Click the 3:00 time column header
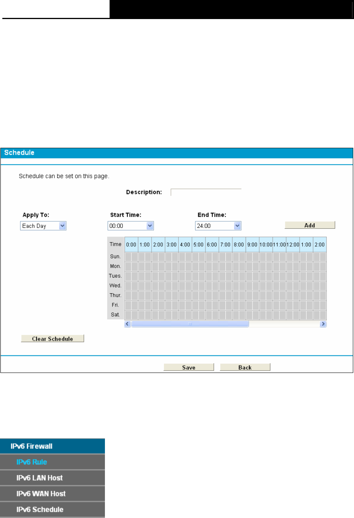This screenshot has height=518, width=354. click(172, 245)
